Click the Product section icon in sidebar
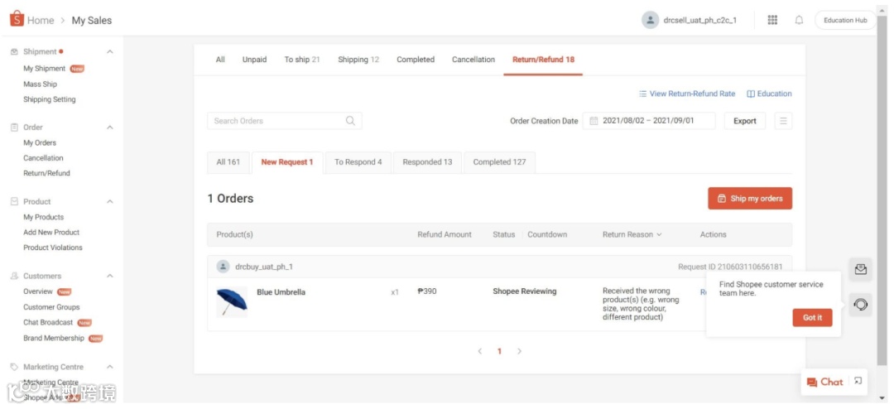 coord(15,201)
